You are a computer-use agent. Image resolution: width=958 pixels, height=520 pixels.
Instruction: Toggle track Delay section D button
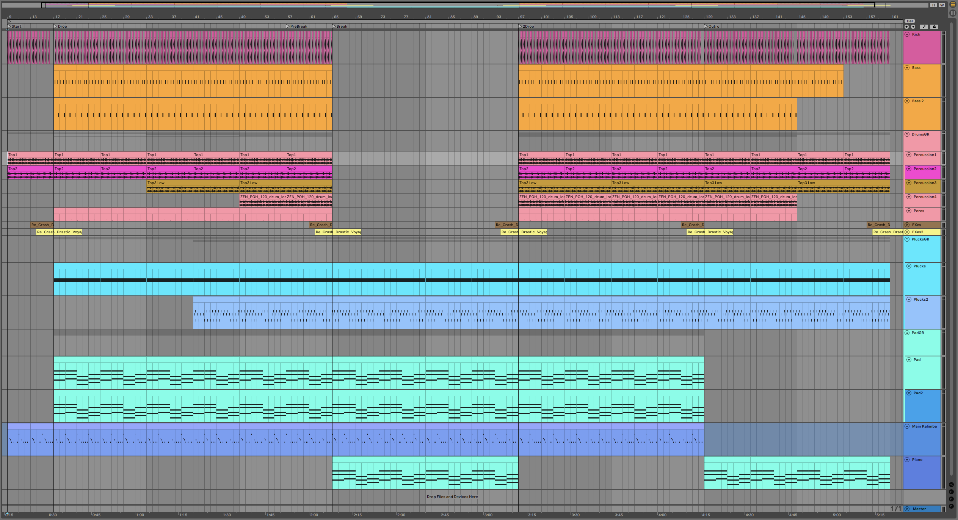tap(951, 506)
